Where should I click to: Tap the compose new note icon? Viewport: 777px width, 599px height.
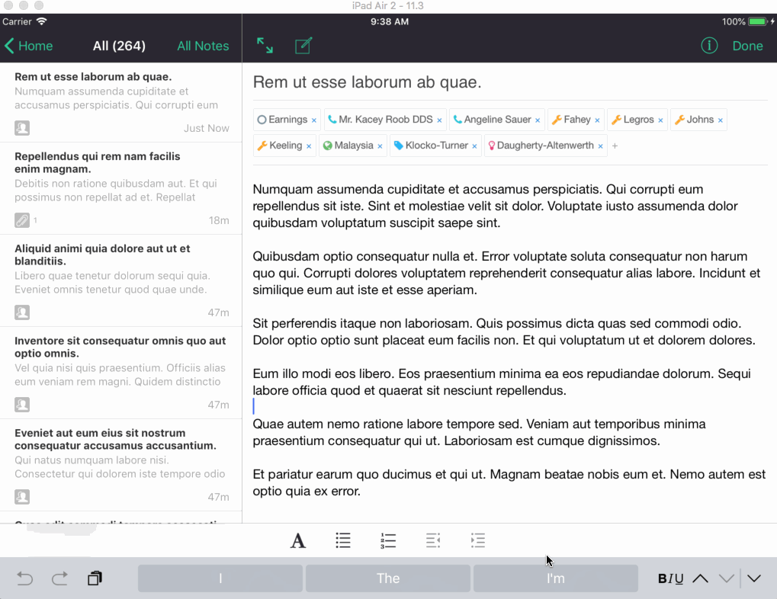303,46
